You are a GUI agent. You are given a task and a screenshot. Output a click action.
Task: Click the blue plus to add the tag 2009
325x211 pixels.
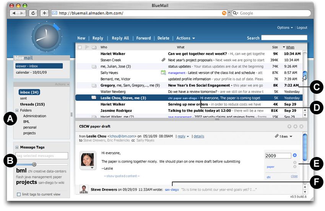(295, 155)
